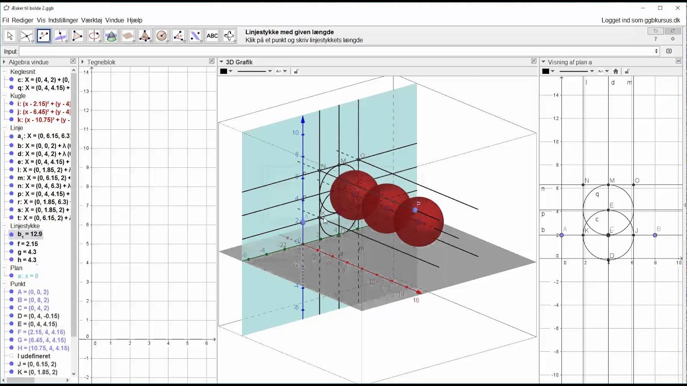Select the Polygon tool
The width and height of the screenshot is (687, 386).
pos(77,36)
